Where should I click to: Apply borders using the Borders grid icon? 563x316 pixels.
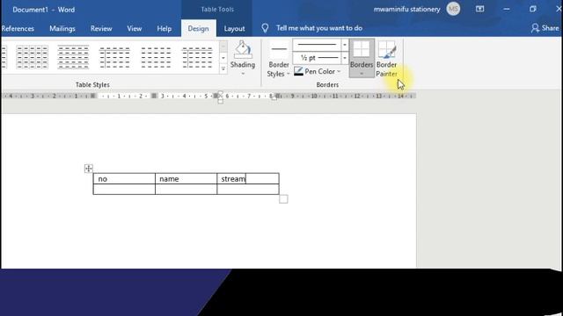(x=362, y=49)
